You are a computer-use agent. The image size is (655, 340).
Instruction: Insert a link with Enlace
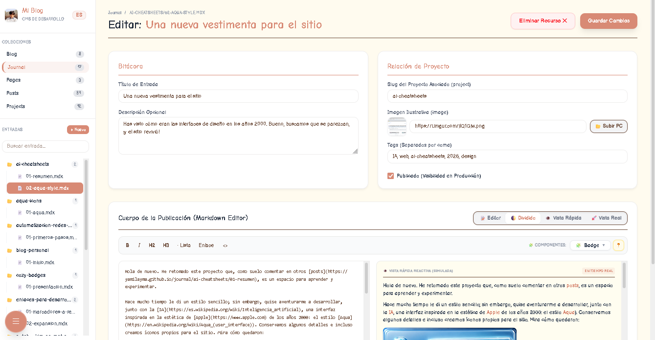[x=206, y=246]
